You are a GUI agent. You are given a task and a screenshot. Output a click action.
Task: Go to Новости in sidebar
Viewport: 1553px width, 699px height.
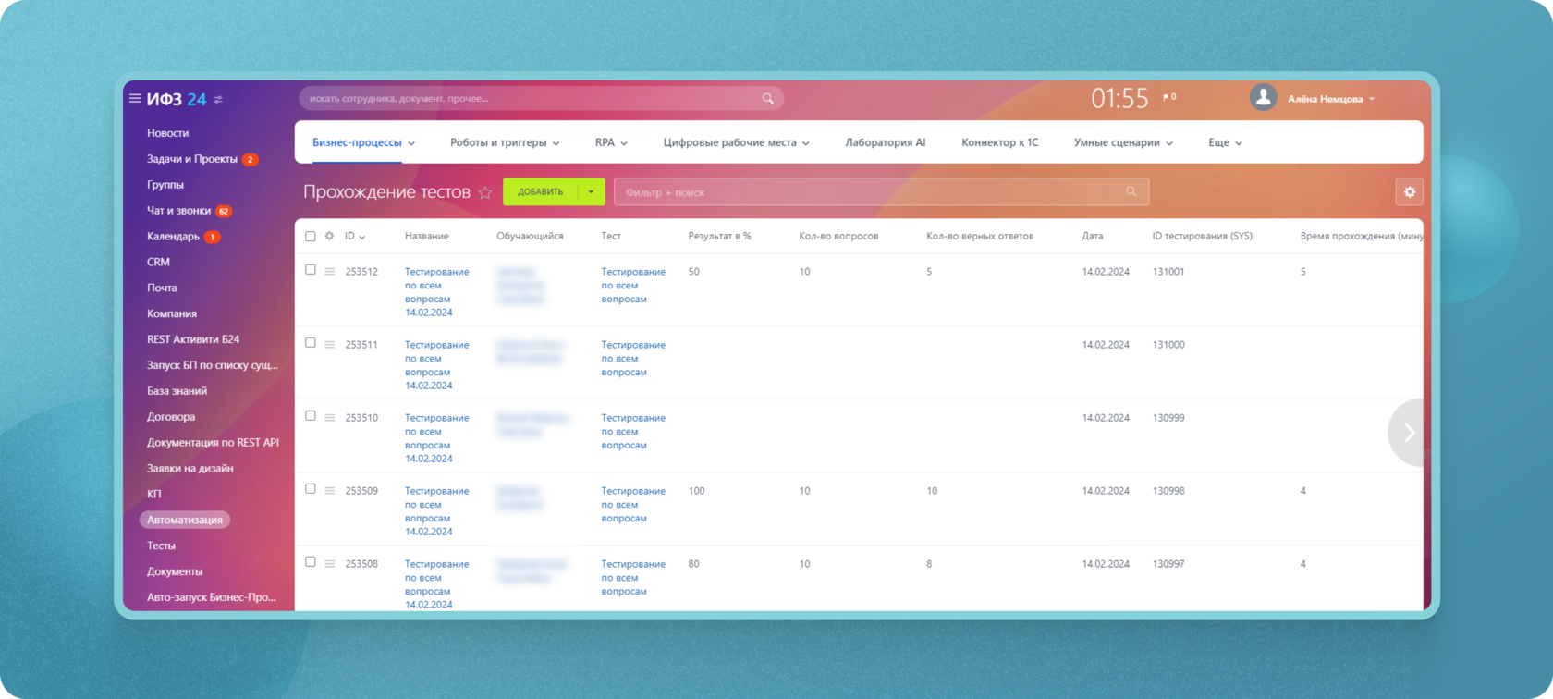(x=167, y=133)
